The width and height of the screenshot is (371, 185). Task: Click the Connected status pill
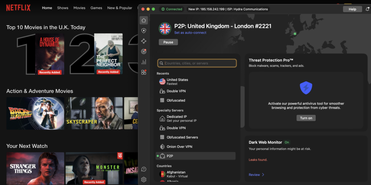171,9
